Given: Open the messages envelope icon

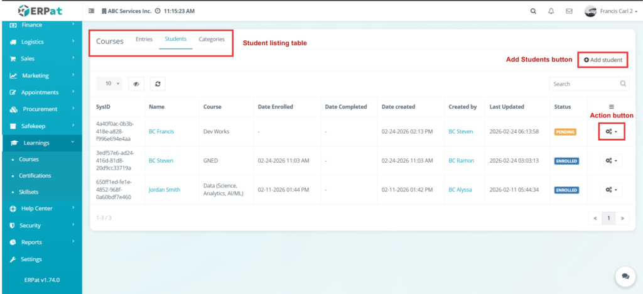Looking at the screenshot, I should pyautogui.click(x=569, y=11).
